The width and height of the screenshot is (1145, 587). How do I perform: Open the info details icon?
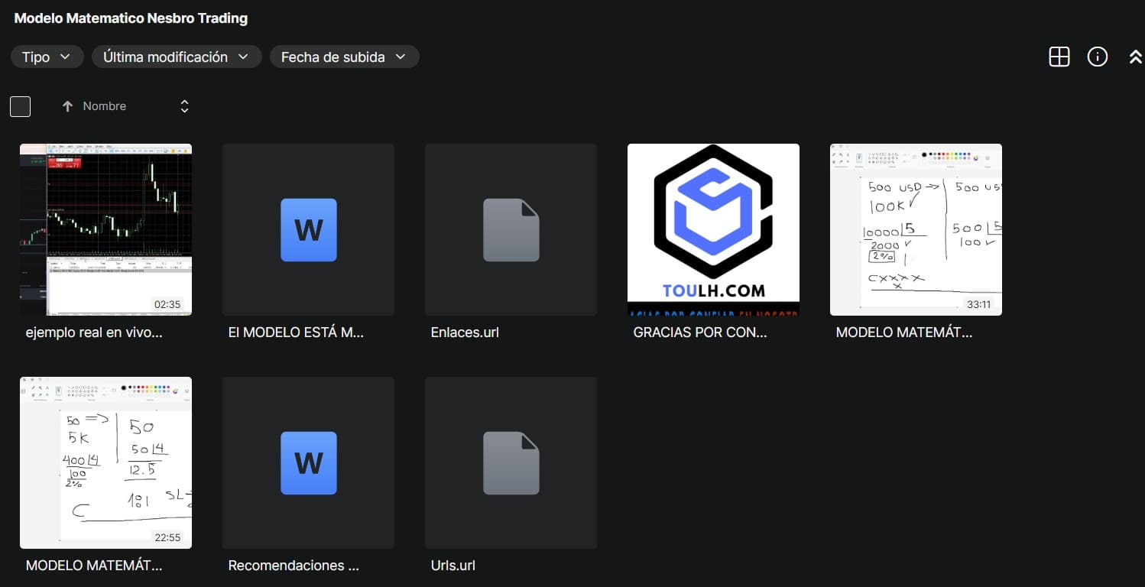point(1097,57)
